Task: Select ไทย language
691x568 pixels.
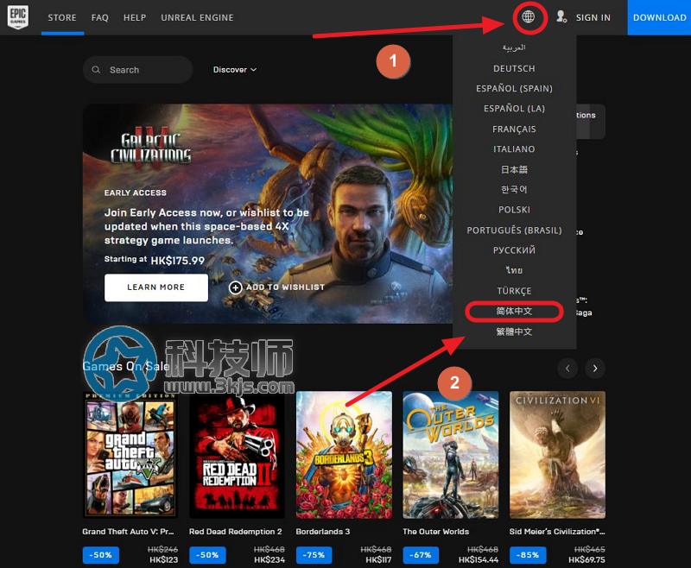Action: point(514,270)
